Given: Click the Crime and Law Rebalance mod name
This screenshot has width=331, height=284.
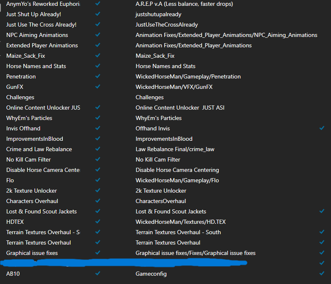Looking at the screenshot, I should click(39, 149).
